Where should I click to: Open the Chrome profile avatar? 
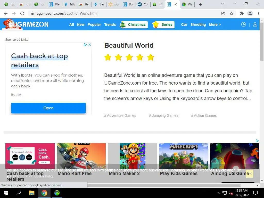[x=250, y=13]
